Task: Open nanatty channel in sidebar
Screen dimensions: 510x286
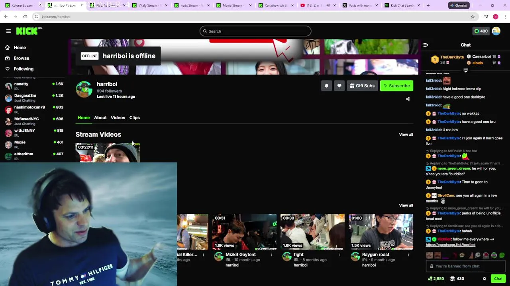Action: point(34,86)
